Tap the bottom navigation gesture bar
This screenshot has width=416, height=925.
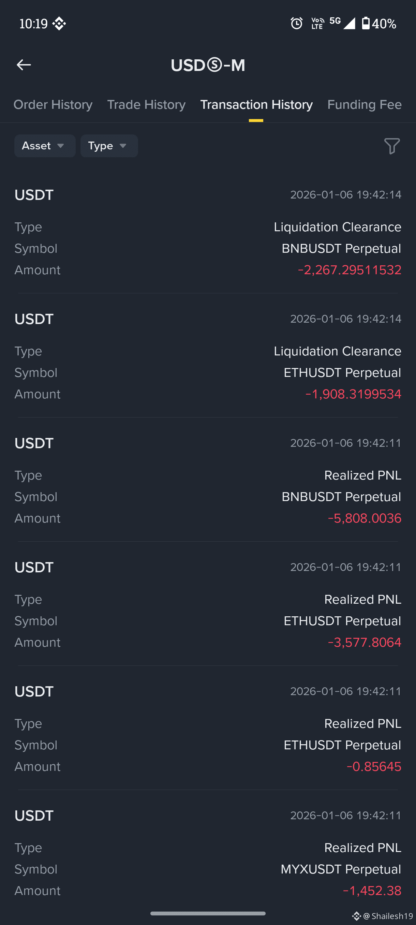(208, 913)
